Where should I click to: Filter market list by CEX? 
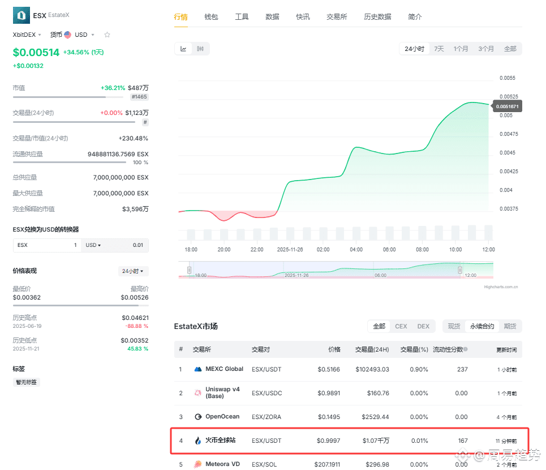click(401, 326)
